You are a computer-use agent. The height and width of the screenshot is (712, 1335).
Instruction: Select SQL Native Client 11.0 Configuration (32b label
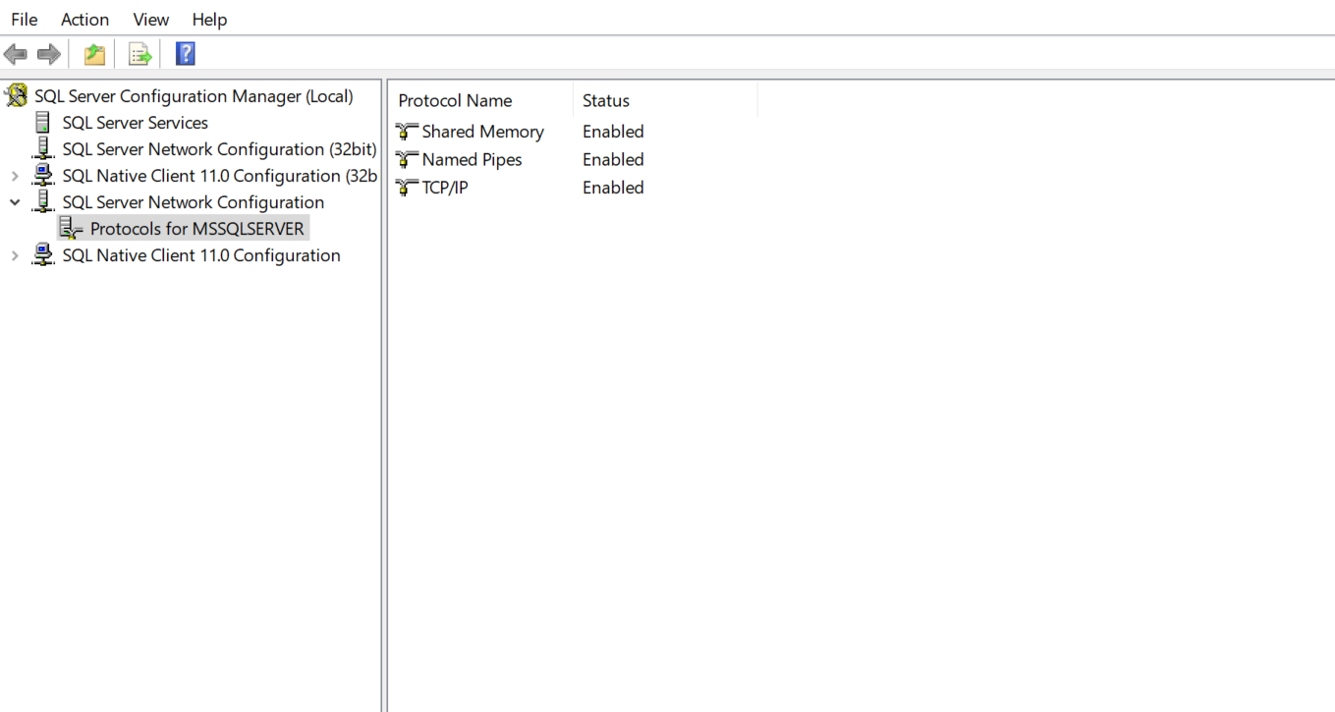tap(219, 176)
